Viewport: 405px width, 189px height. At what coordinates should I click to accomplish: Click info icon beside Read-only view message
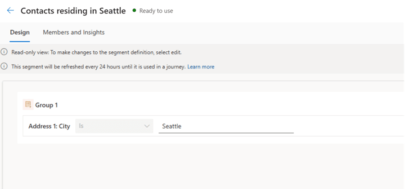[x=4, y=52]
